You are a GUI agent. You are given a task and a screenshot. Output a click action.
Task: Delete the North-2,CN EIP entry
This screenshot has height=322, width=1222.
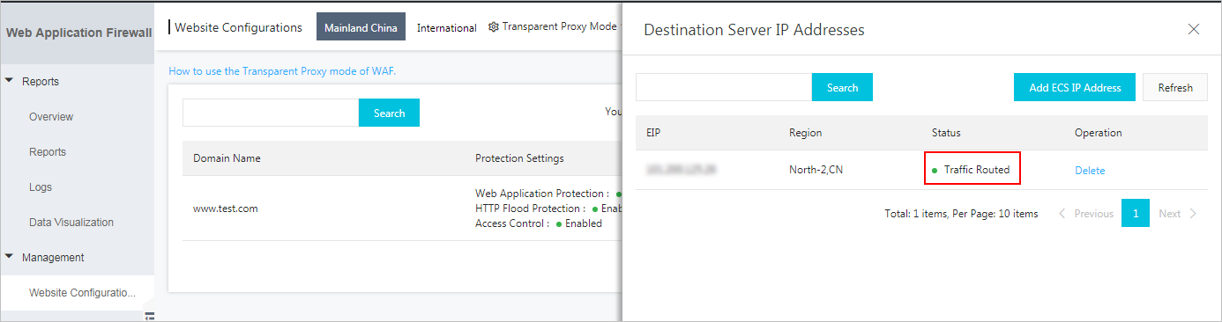(x=1090, y=171)
